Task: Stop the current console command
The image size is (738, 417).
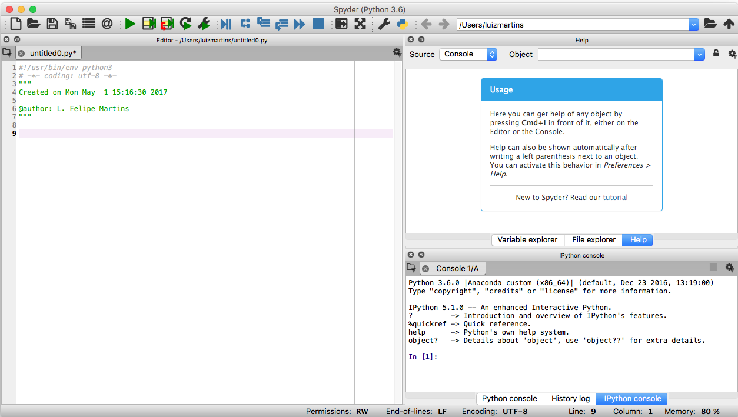Action: [713, 268]
